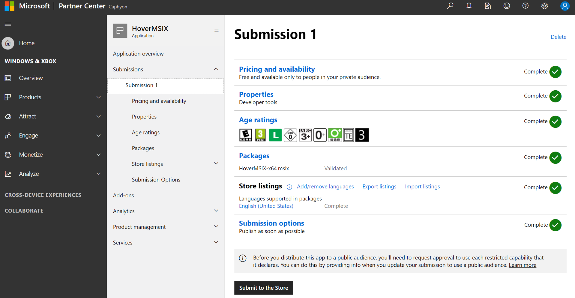
Task: Click the green L rating badge
Action: pos(275,135)
